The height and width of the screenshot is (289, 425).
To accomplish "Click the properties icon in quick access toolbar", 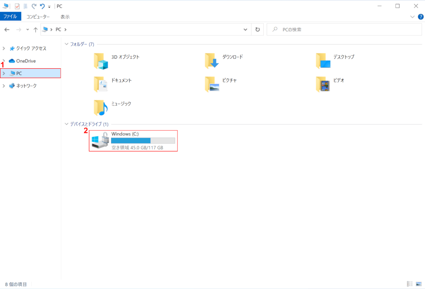I will pos(17,6).
